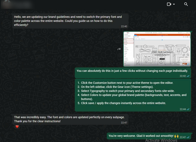Image resolution: width=196 pixels, height=142 pixels.
Task: Click the 22:47 timestamp on "That was incredibly easy"
Action: [x=124, y=123]
